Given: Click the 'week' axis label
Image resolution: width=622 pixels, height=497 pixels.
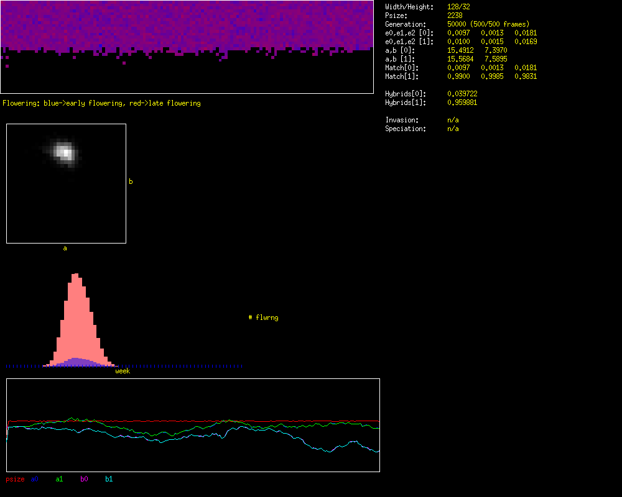Looking at the screenshot, I should 123,371.
